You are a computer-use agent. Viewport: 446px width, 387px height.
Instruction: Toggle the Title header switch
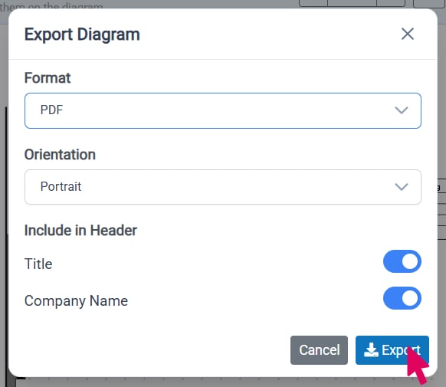(402, 261)
